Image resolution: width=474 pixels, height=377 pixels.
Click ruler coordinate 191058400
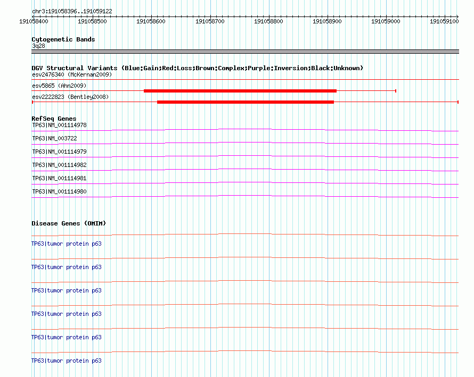pos(34,21)
